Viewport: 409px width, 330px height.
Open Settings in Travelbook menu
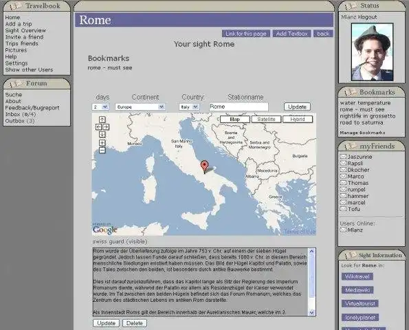coord(16,63)
